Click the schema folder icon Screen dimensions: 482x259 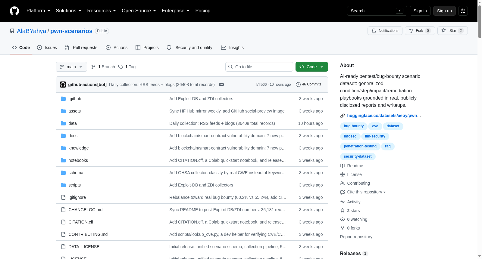click(63, 173)
